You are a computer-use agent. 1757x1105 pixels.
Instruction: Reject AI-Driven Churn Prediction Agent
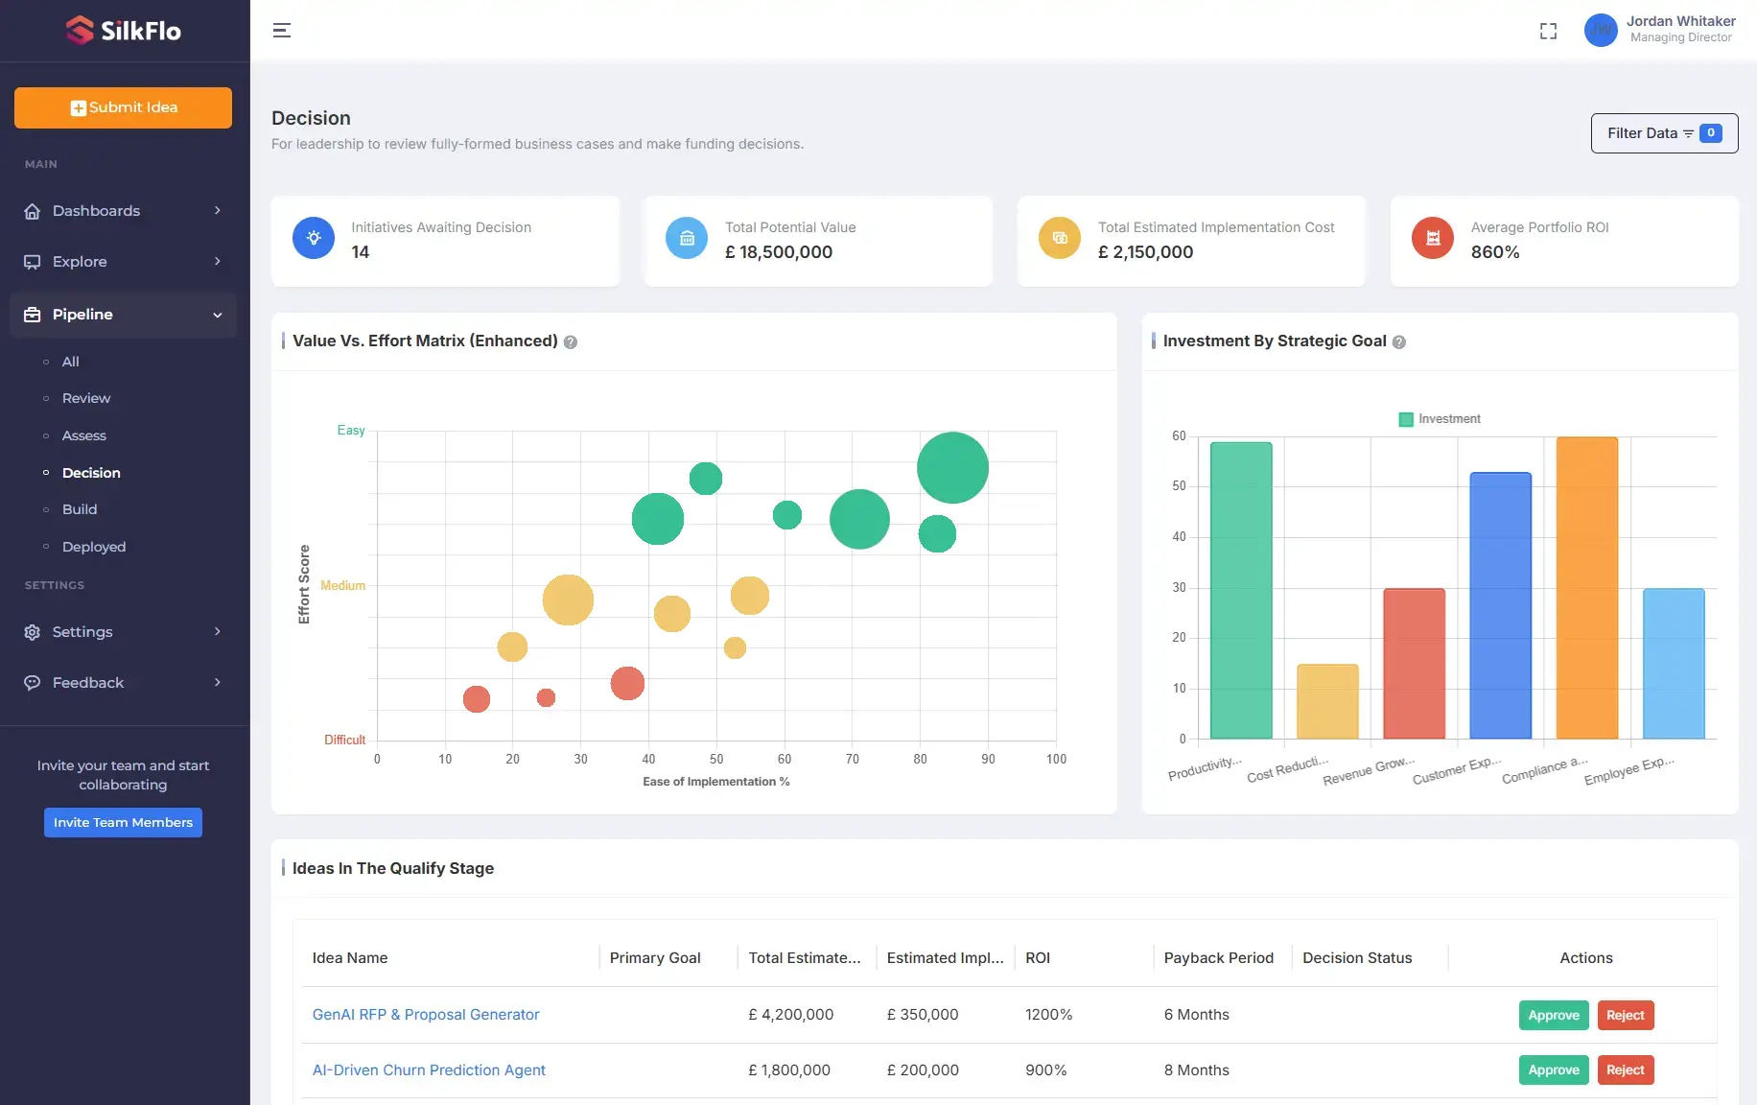point(1626,1070)
